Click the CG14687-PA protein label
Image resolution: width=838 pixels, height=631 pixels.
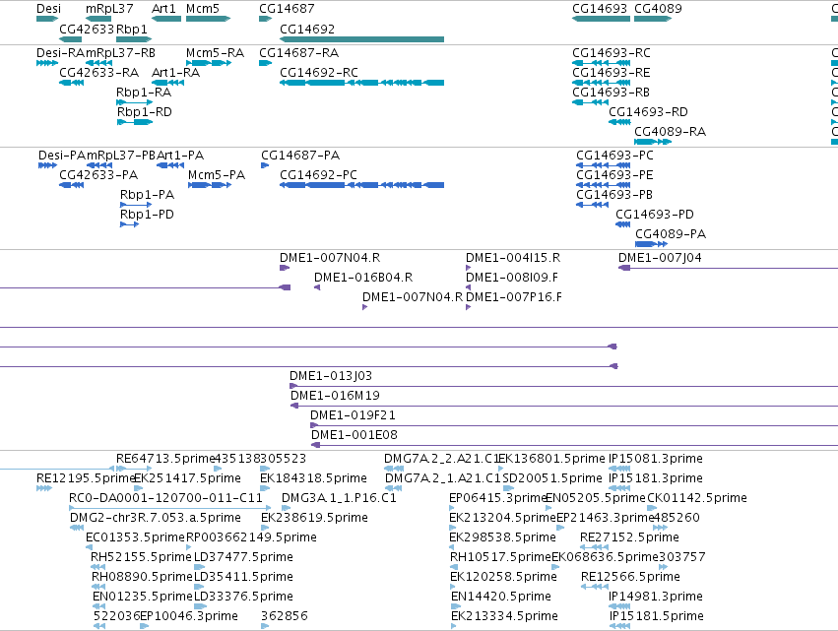pos(300,156)
